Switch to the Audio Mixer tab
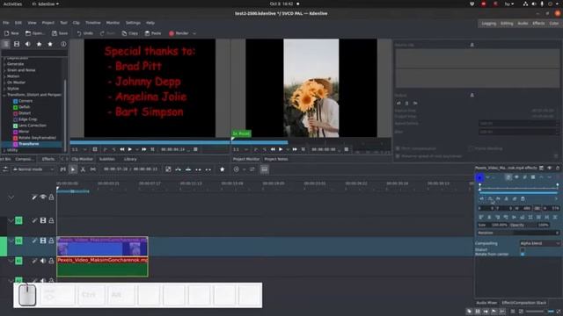 [486, 303]
